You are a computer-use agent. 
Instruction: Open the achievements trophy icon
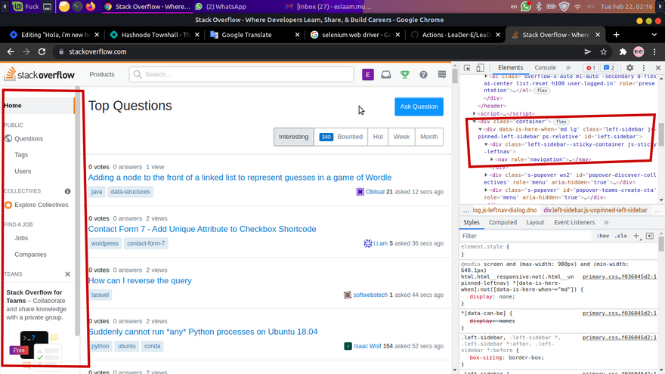point(405,75)
